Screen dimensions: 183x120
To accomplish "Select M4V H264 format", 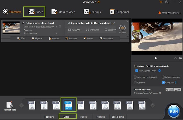I will click(x=130, y=105).
